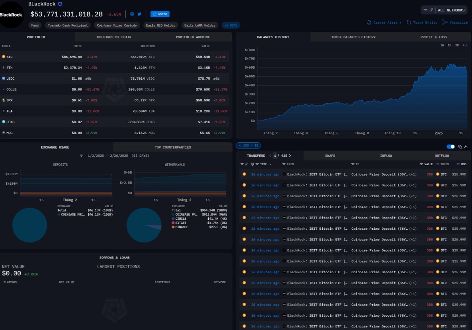Click the clock icon beside the TIME header
The height and width of the screenshot is (330, 472).
pos(253,164)
